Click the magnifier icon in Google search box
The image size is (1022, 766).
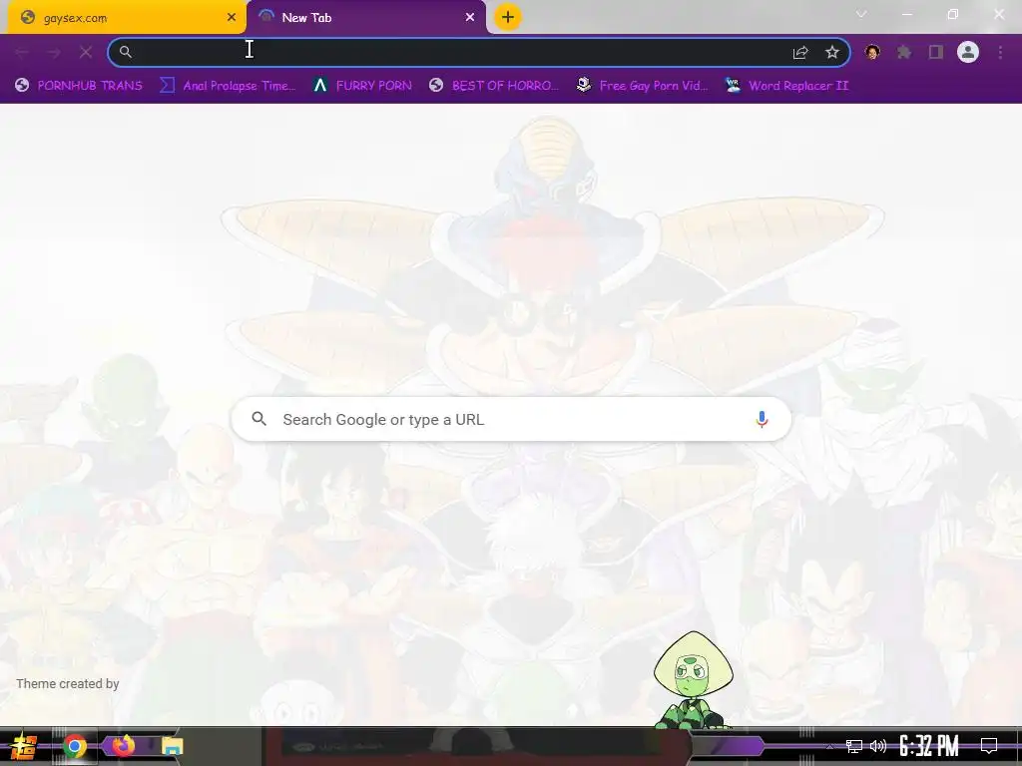tap(259, 419)
